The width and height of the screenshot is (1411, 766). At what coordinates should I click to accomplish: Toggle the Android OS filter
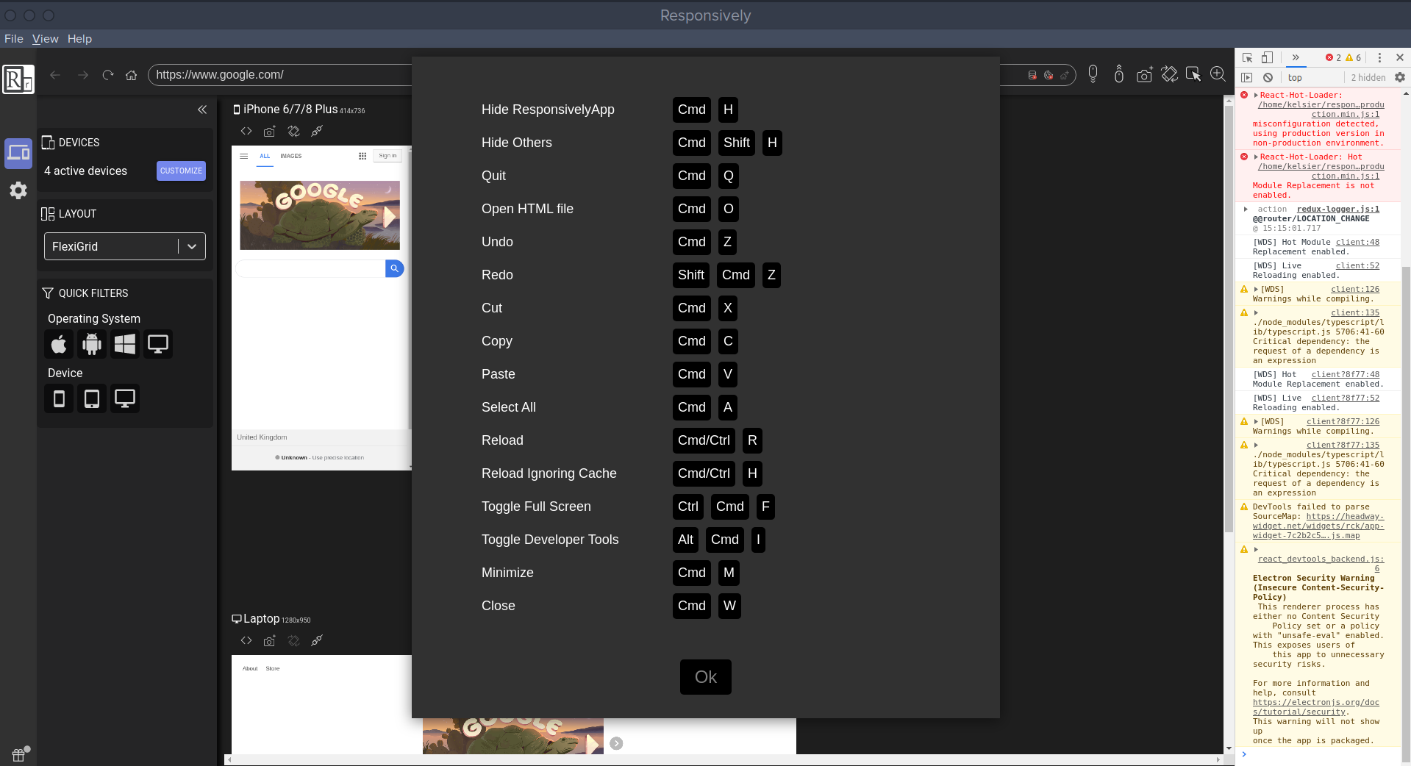pos(92,344)
